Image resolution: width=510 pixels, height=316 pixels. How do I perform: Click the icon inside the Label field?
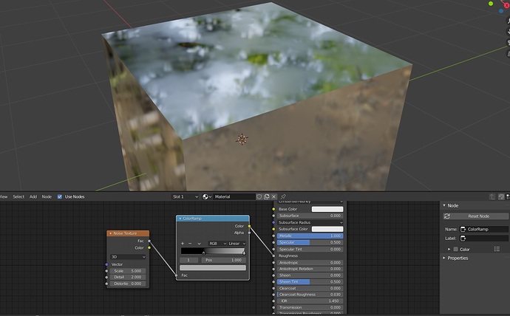[x=463, y=238]
